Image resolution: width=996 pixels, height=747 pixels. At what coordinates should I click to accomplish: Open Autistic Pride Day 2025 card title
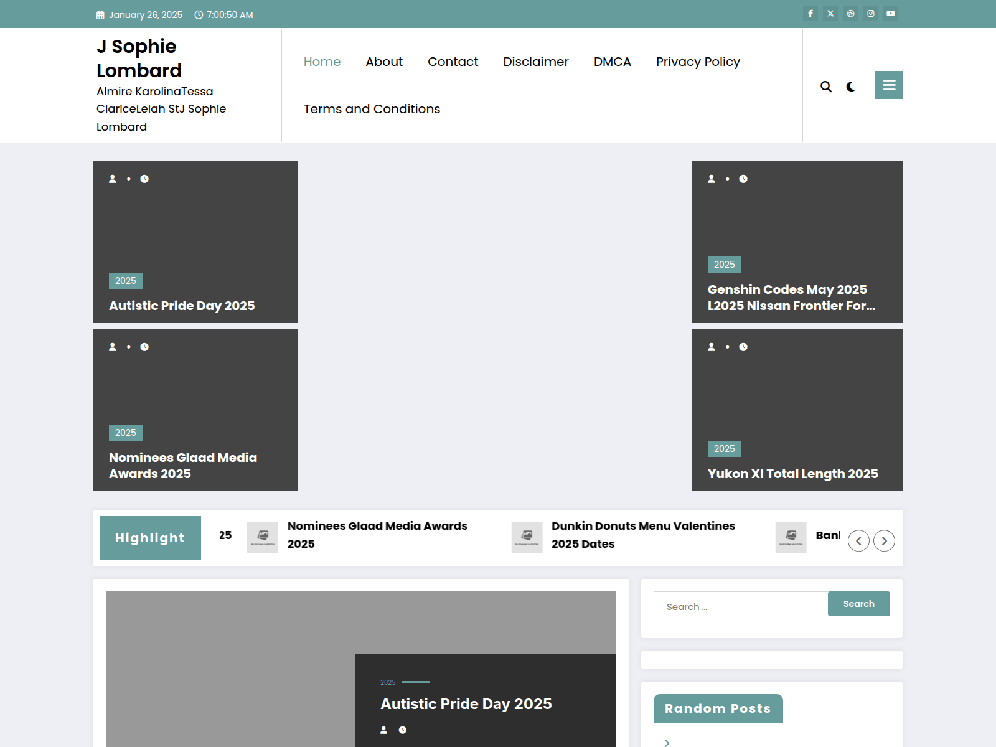pyautogui.click(x=182, y=306)
